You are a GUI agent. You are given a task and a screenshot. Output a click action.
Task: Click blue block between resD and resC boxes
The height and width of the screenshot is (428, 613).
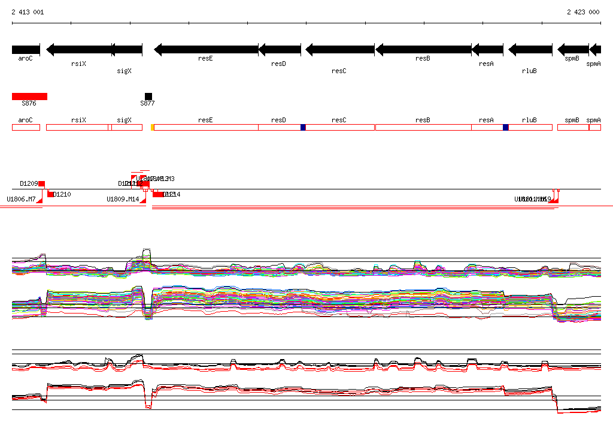point(303,127)
